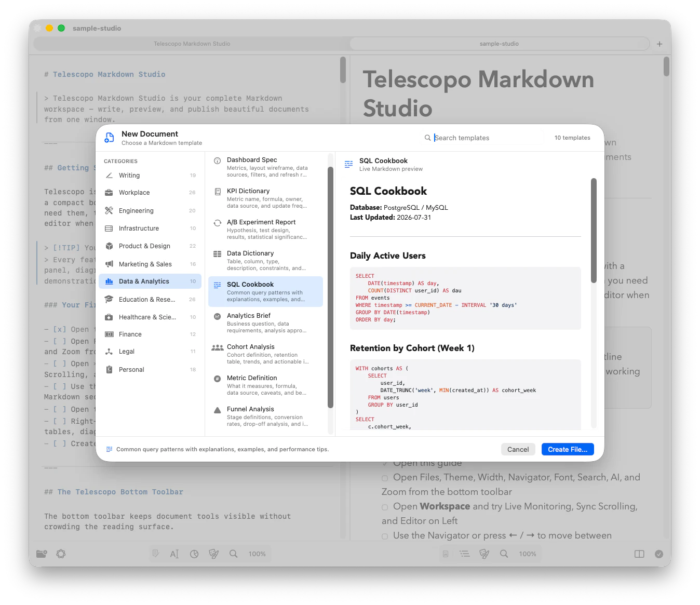700x605 pixels.
Task: Select the Personal category
Action: pos(150,370)
